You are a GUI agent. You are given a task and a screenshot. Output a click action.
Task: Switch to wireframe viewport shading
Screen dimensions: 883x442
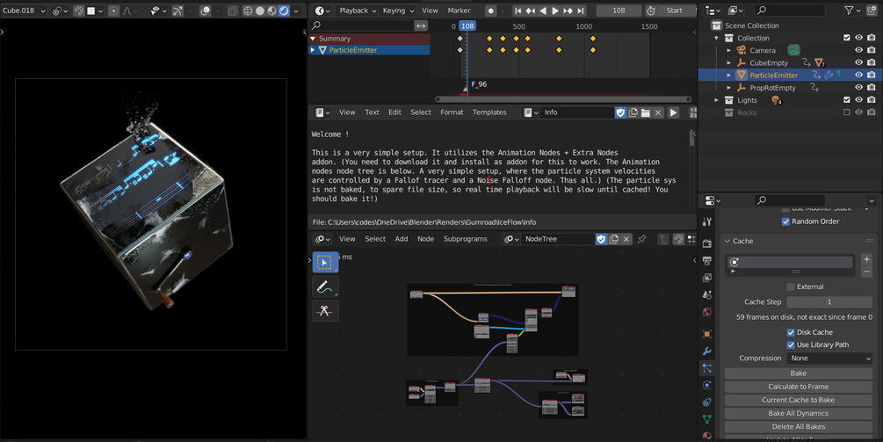(x=248, y=11)
